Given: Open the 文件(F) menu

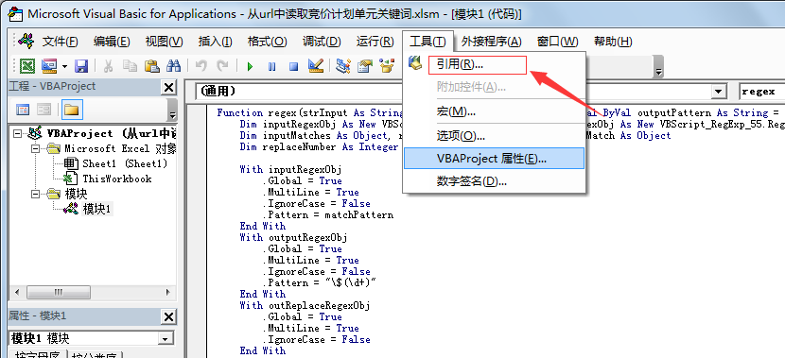Looking at the screenshot, I should pos(61,42).
